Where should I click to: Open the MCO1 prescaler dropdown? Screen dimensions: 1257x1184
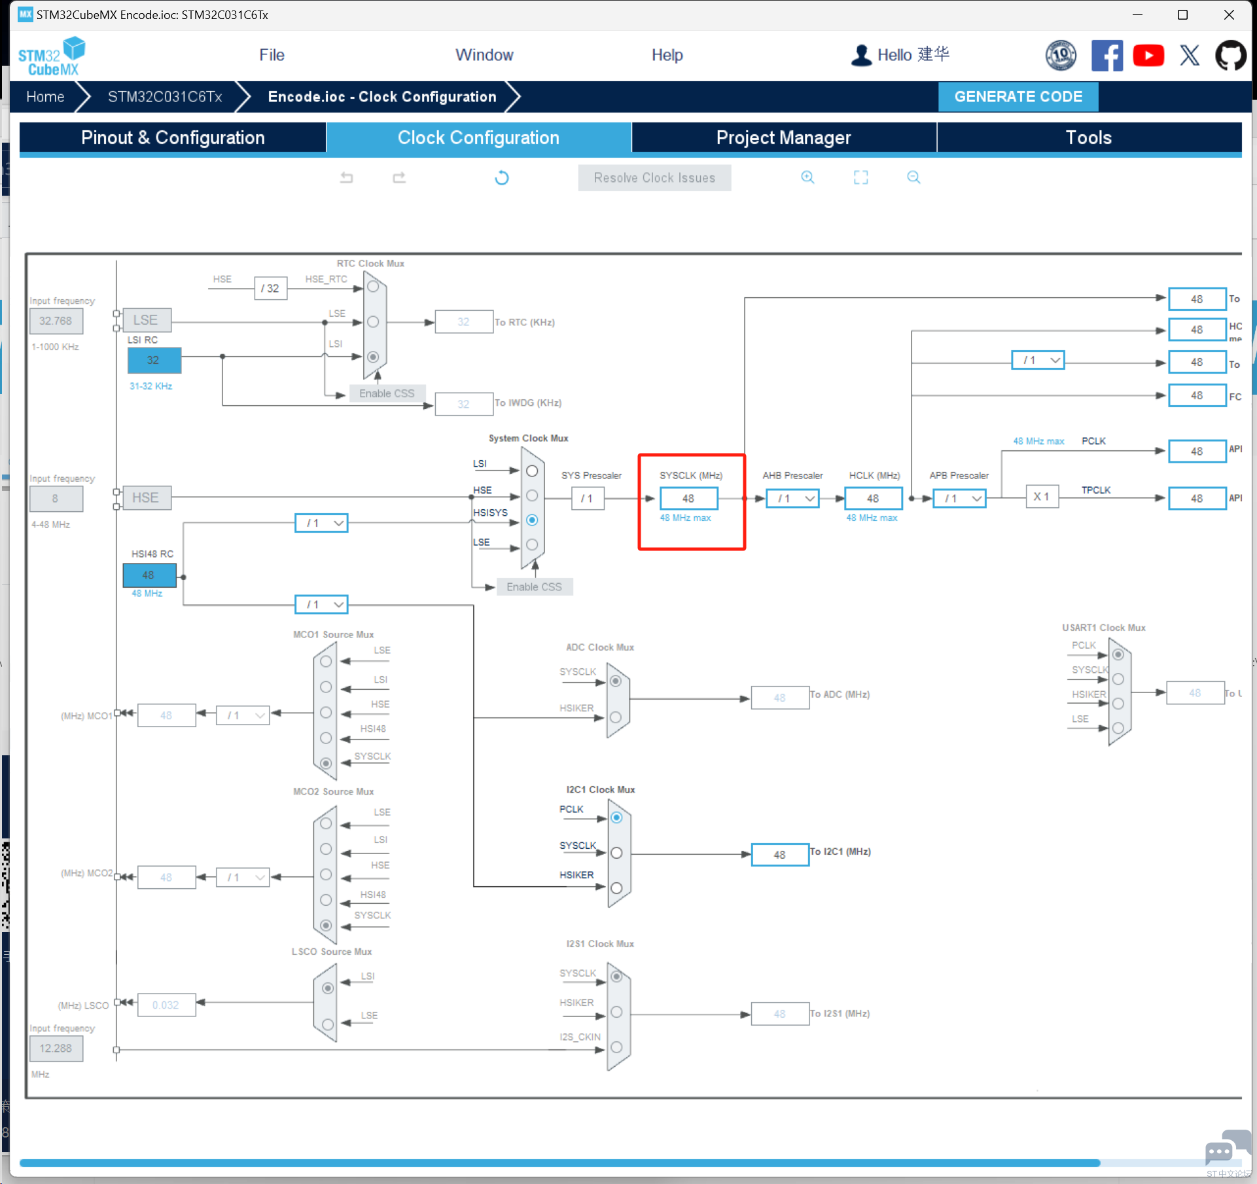(243, 715)
